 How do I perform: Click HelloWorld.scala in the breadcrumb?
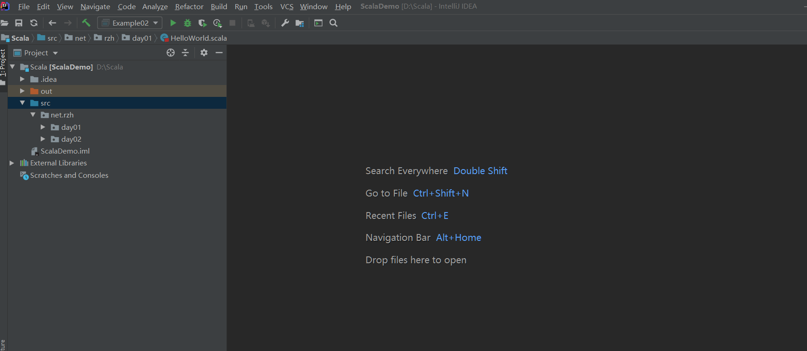[194, 38]
